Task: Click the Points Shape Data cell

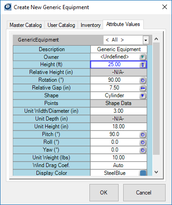Action: [x=119, y=103]
